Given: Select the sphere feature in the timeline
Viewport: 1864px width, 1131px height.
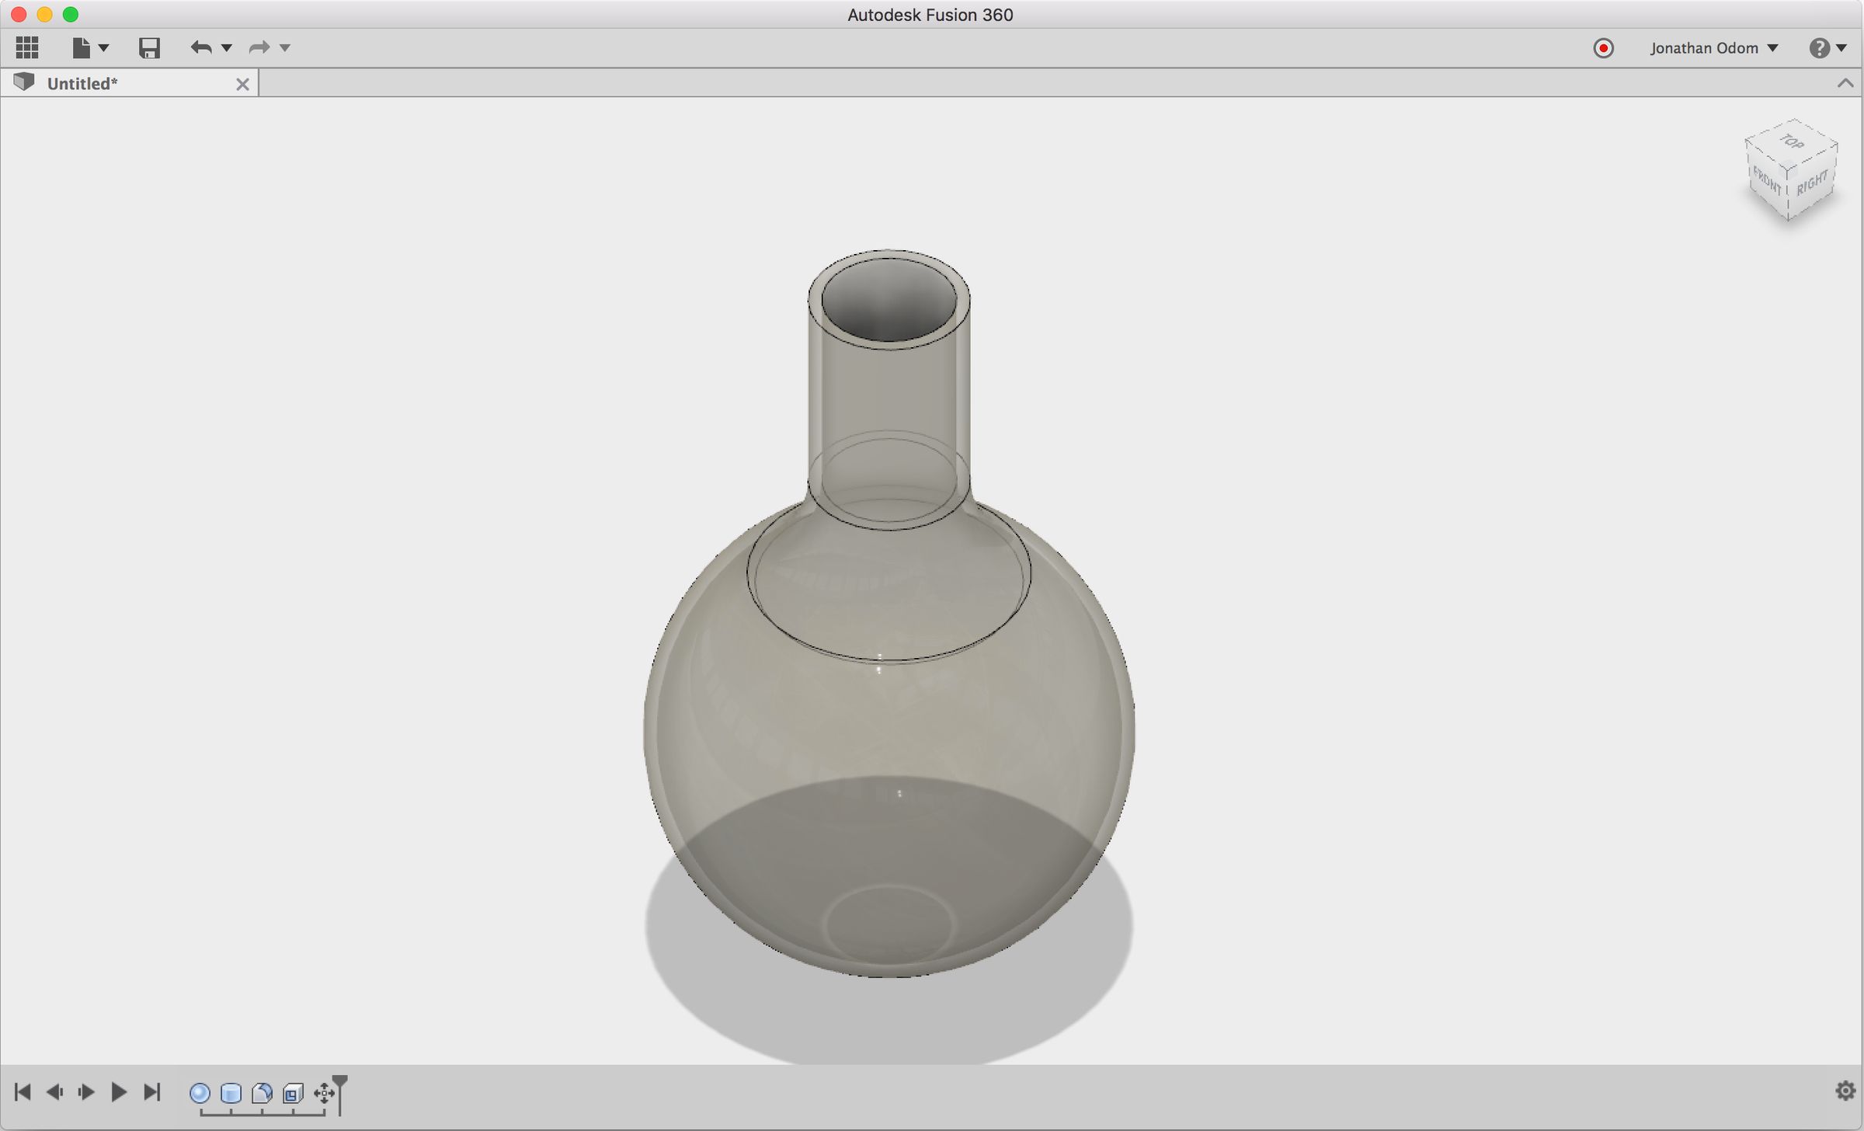Looking at the screenshot, I should coord(200,1093).
